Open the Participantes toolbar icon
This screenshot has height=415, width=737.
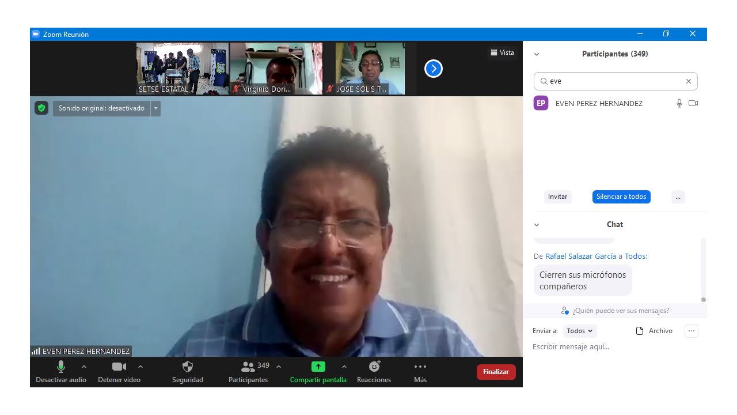(x=248, y=367)
